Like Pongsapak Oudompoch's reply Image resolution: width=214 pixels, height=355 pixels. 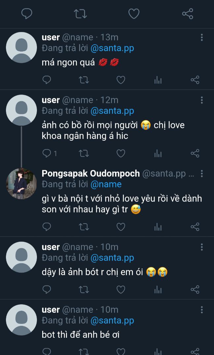(x=121, y=227)
